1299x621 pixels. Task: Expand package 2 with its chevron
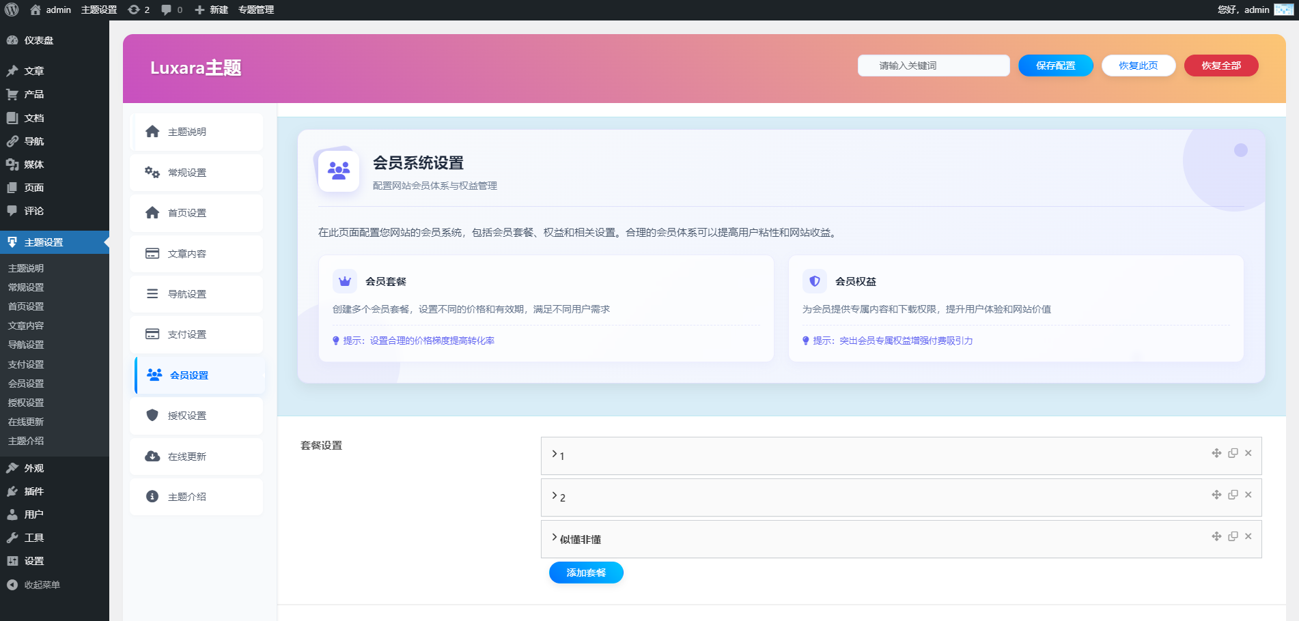pos(553,495)
